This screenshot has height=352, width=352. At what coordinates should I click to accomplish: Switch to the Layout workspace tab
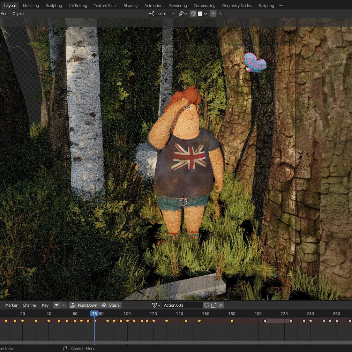10,6
